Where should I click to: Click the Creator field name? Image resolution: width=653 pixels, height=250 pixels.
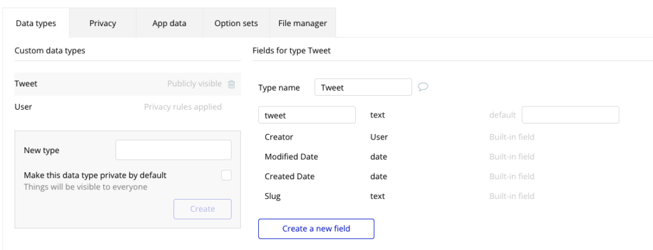tap(279, 137)
